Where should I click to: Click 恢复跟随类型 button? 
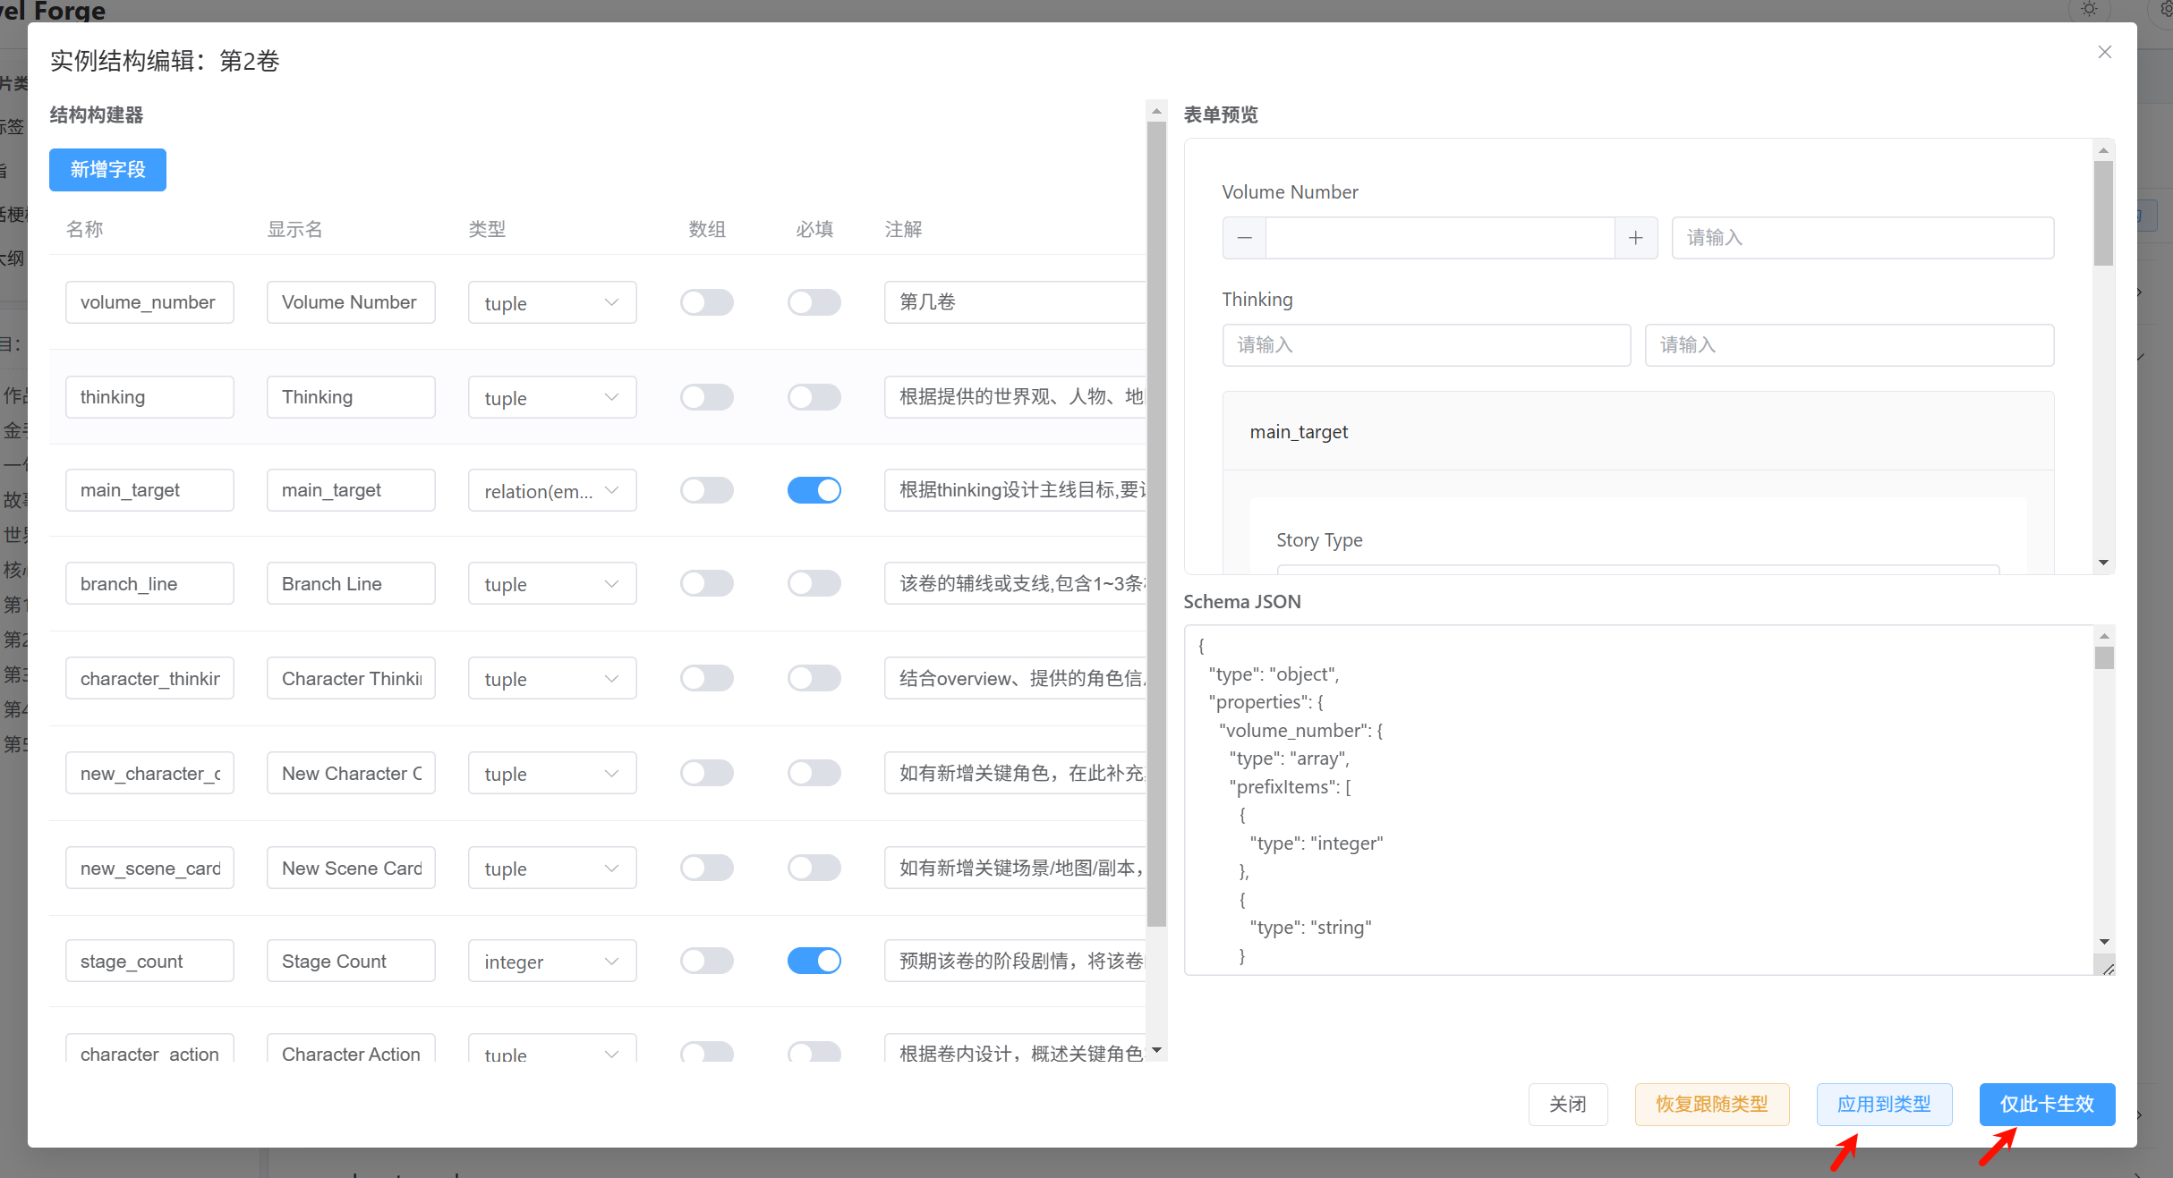coord(1712,1105)
